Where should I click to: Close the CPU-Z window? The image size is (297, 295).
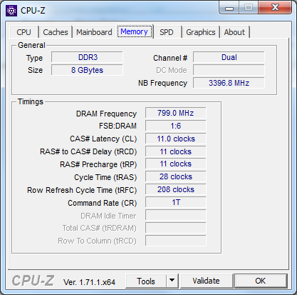(x=276, y=8)
